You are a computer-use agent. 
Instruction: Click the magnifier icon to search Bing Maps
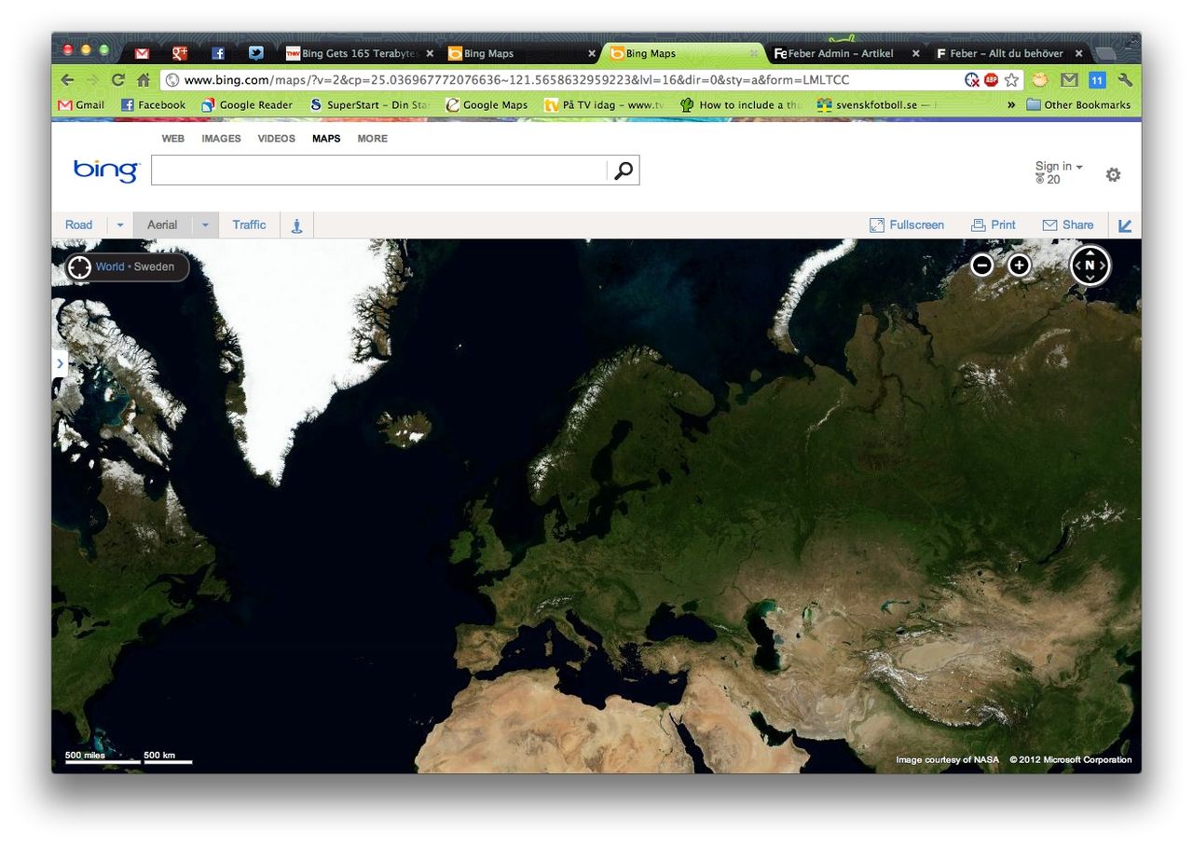pos(622,170)
